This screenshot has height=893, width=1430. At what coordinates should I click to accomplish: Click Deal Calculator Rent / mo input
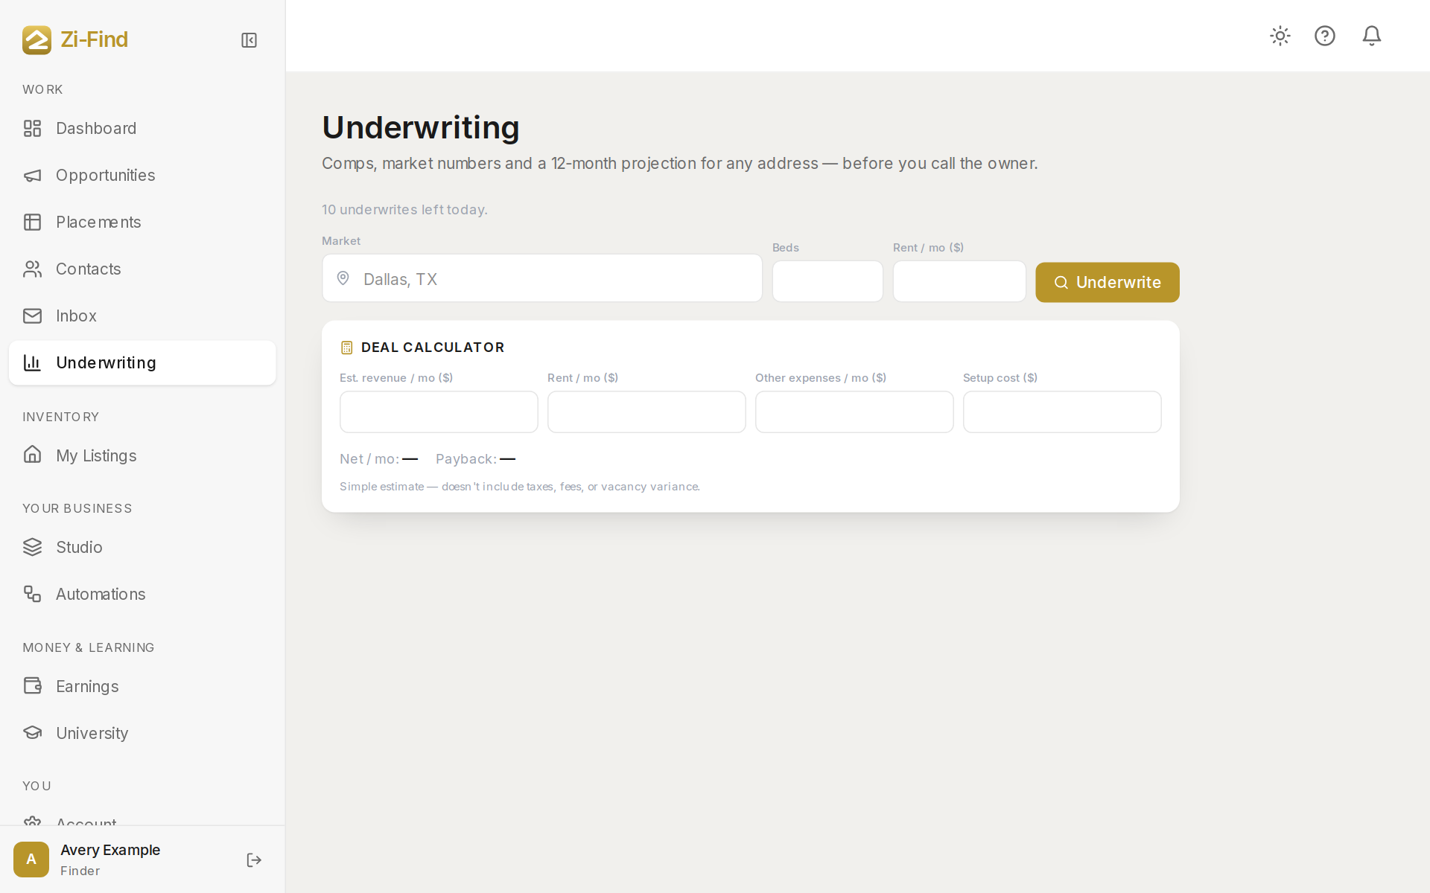[646, 412]
